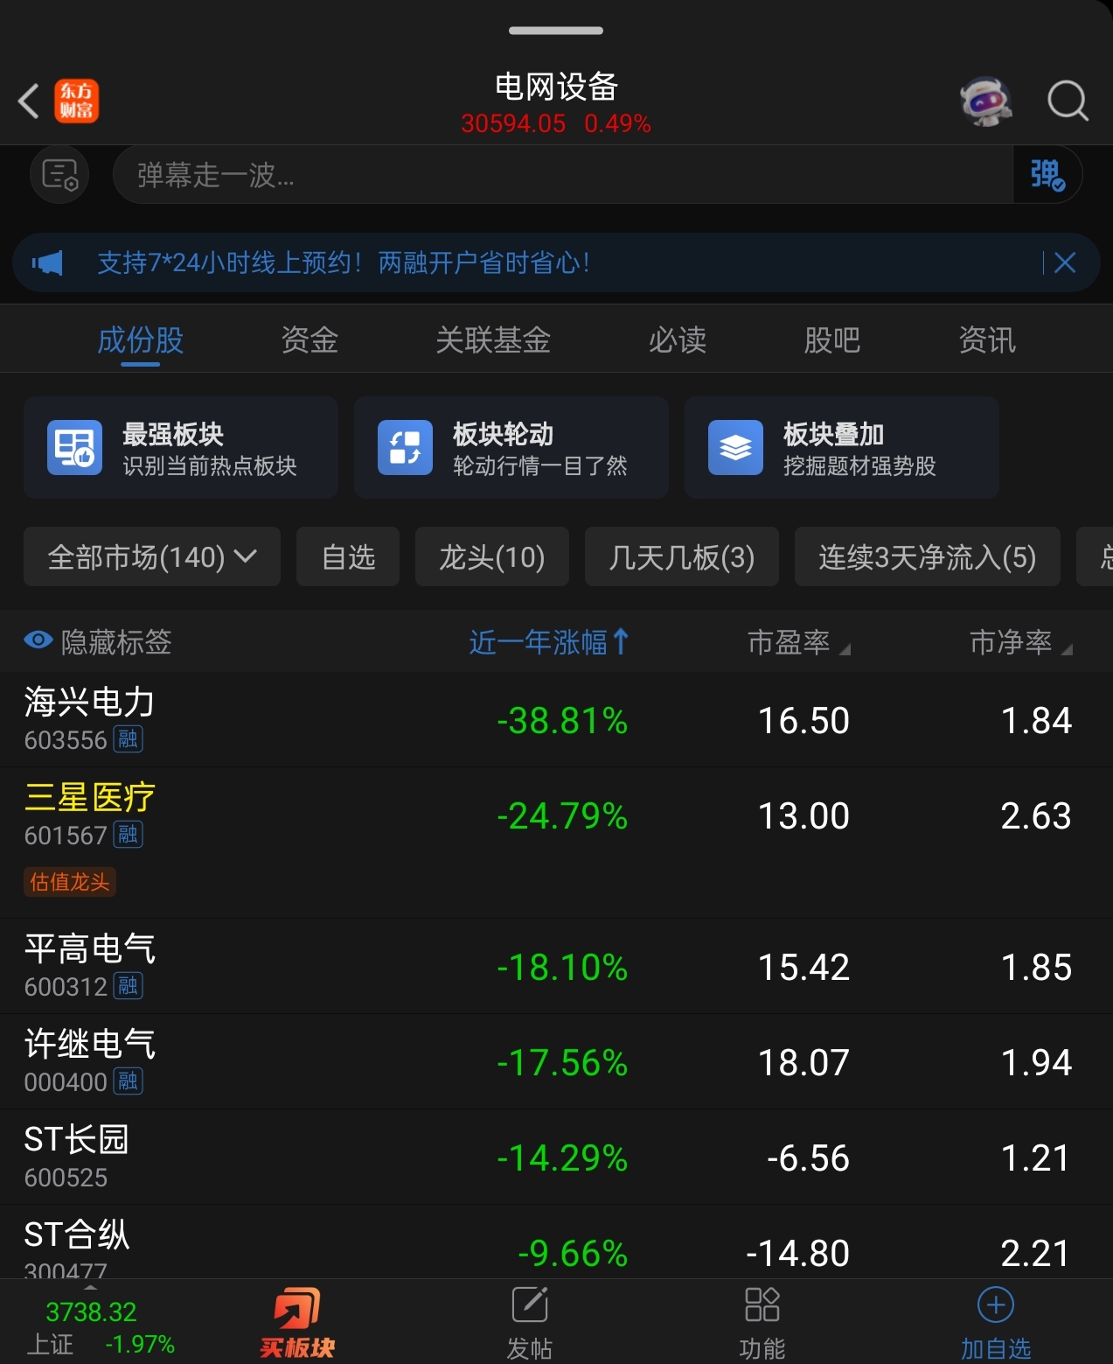Open the 东方财富 app logo
The width and height of the screenshot is (1113, 1364).
click(x=77, y=101)
